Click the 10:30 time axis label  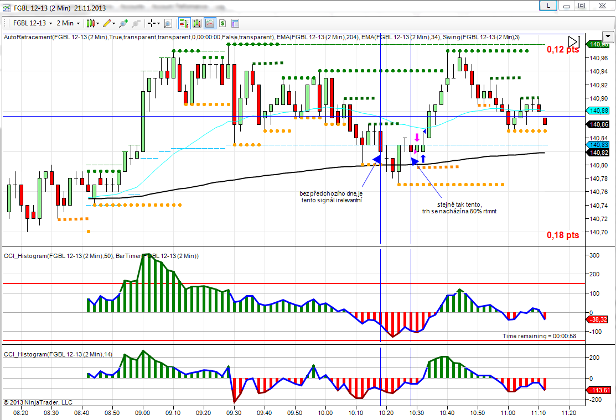[417, 413]
